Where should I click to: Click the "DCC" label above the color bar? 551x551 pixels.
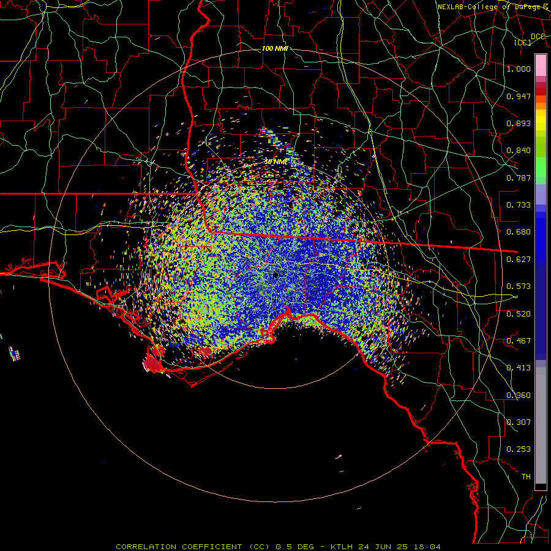(538, 37)
